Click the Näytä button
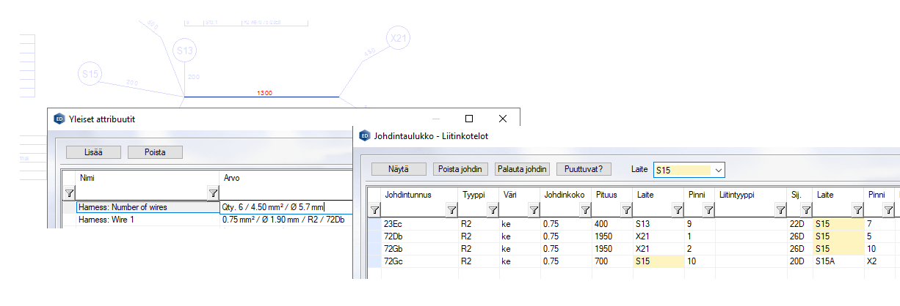900x306 pixels. point(398,169)
